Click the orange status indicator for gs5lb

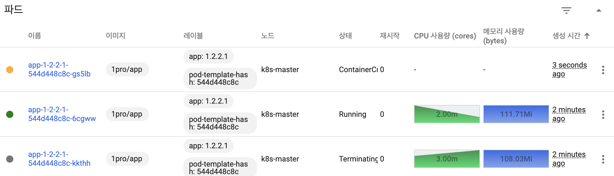[x=10, y=70]
